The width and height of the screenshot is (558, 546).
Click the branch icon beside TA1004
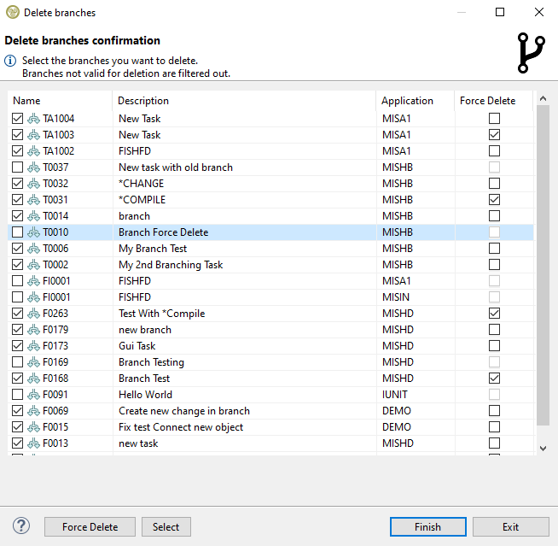(34, 119)
